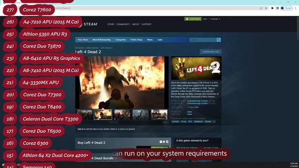Viewport: 299px width, 168px height.
Task: Click Steam platform icon in Buy box
Action: click(167, 142)
